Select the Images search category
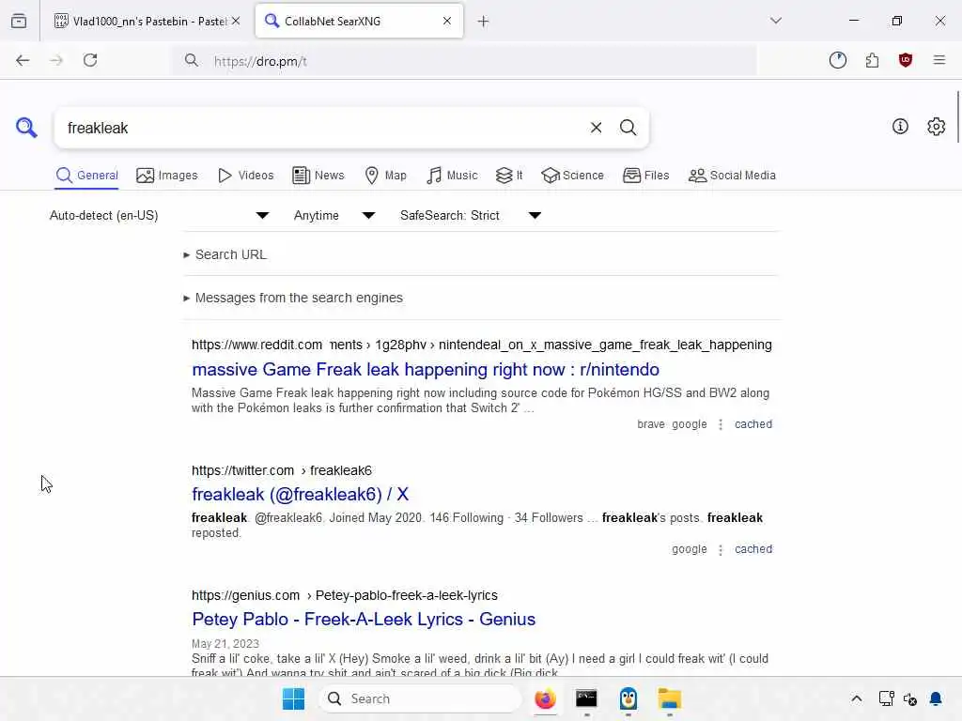Image resolution: width=962 pixels, height=721 pixels. [167, 176]
